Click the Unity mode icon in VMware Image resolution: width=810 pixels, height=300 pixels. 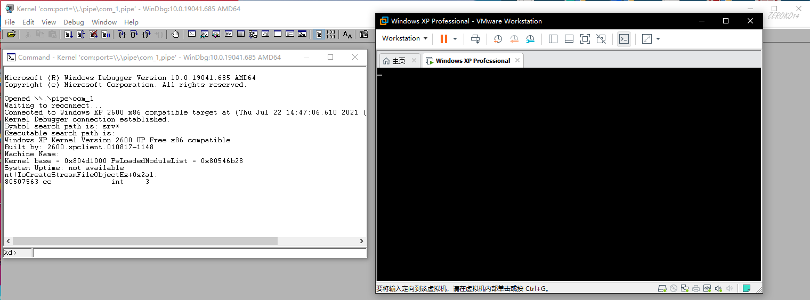click(x=601, y=39)
